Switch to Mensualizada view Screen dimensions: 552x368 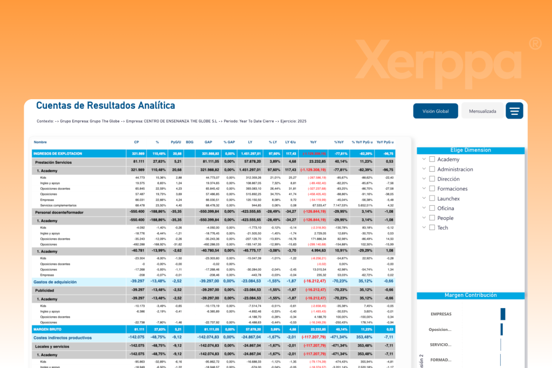[x=482, y=111]
